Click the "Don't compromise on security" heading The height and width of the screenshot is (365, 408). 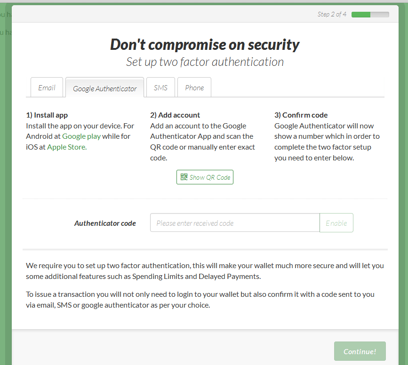[205, 45]
